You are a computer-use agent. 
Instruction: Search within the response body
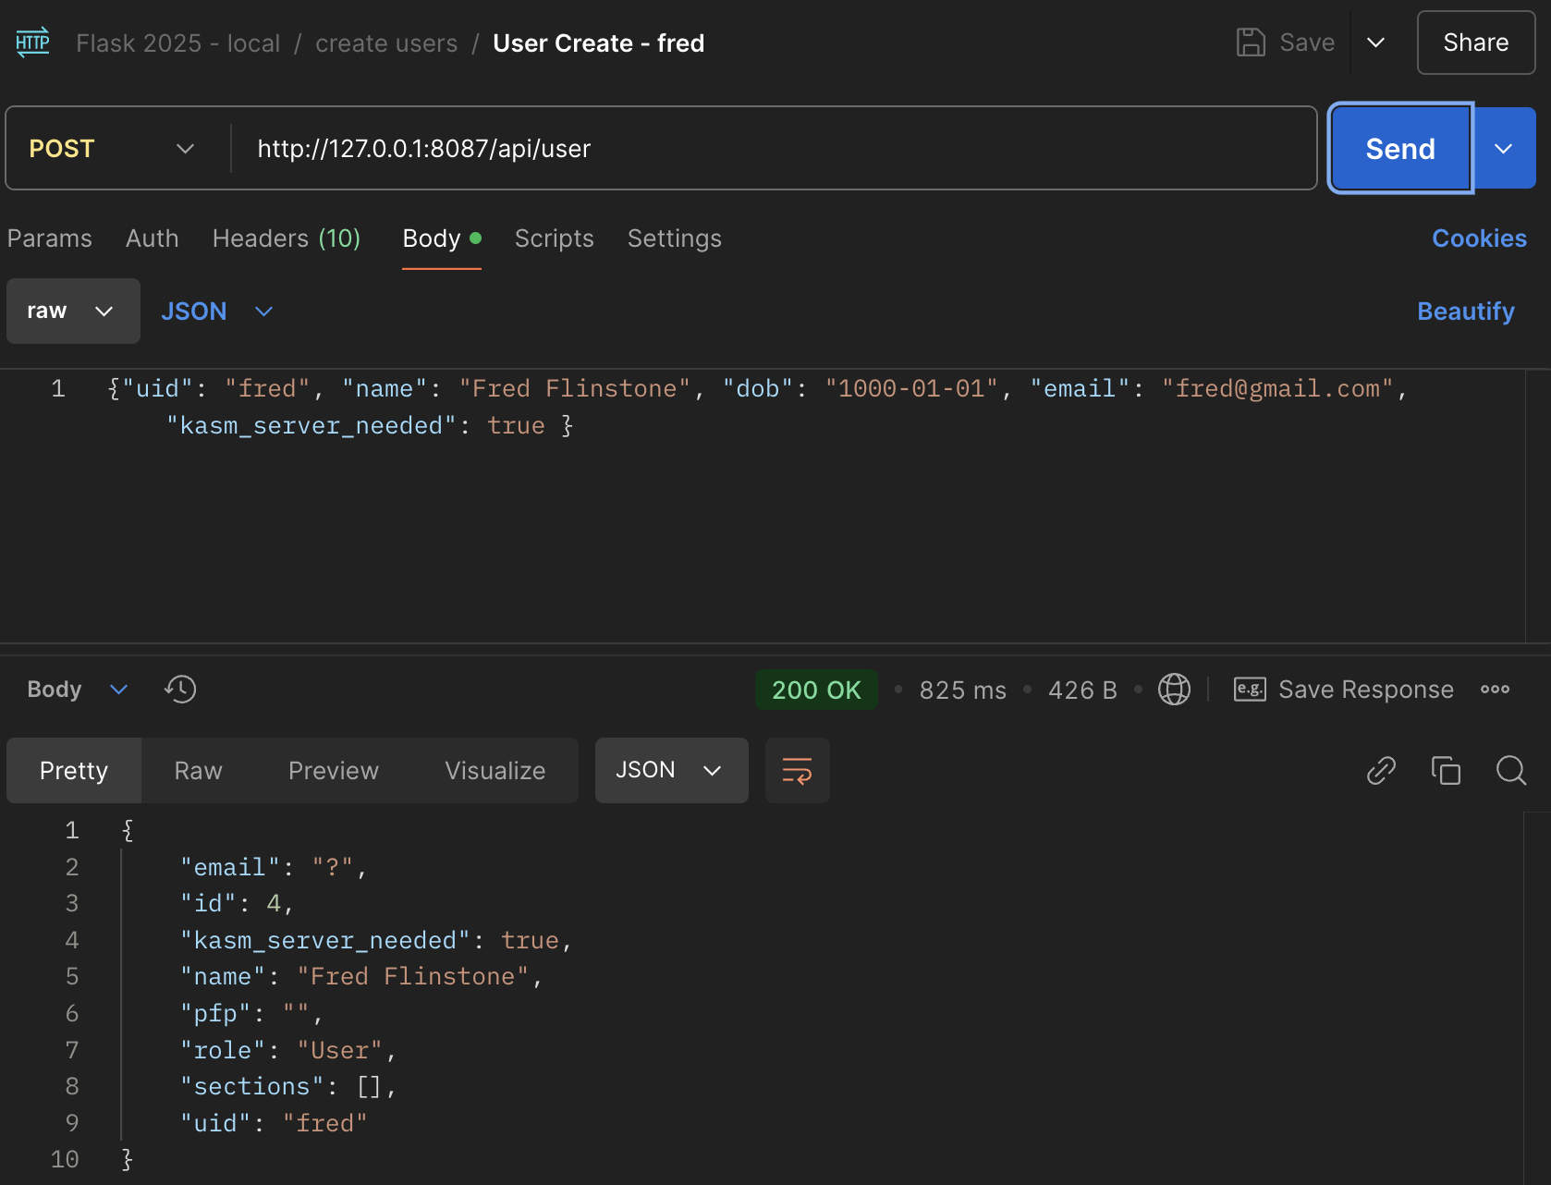coord(1511,770)
